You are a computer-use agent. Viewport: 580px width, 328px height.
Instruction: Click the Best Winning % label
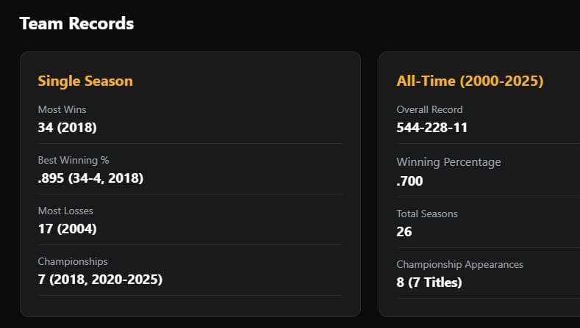[x=74, y=160]
